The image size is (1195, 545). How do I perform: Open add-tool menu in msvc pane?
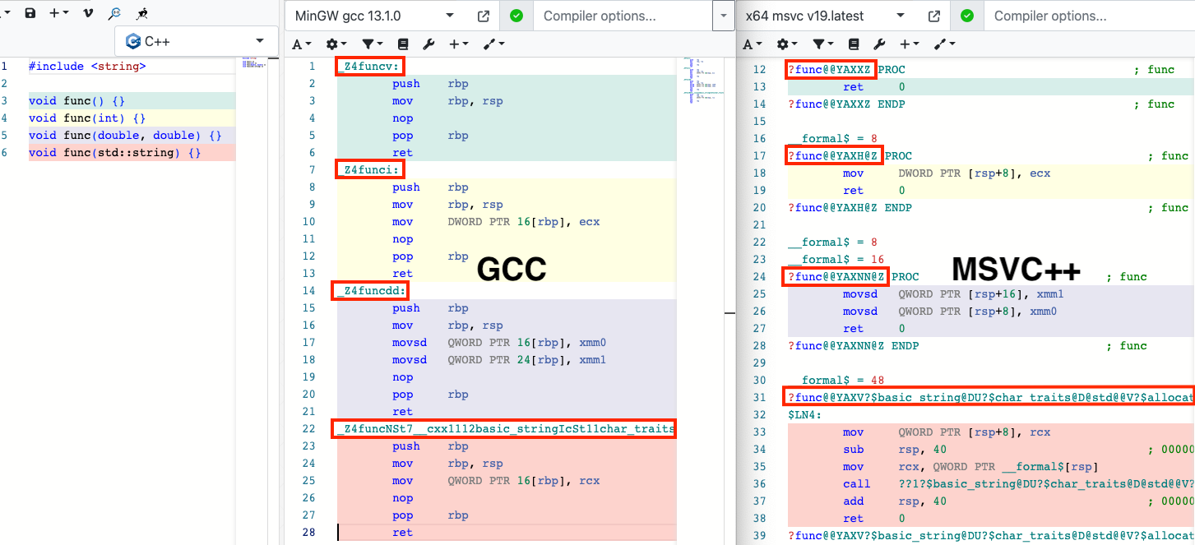coord(945,44)
